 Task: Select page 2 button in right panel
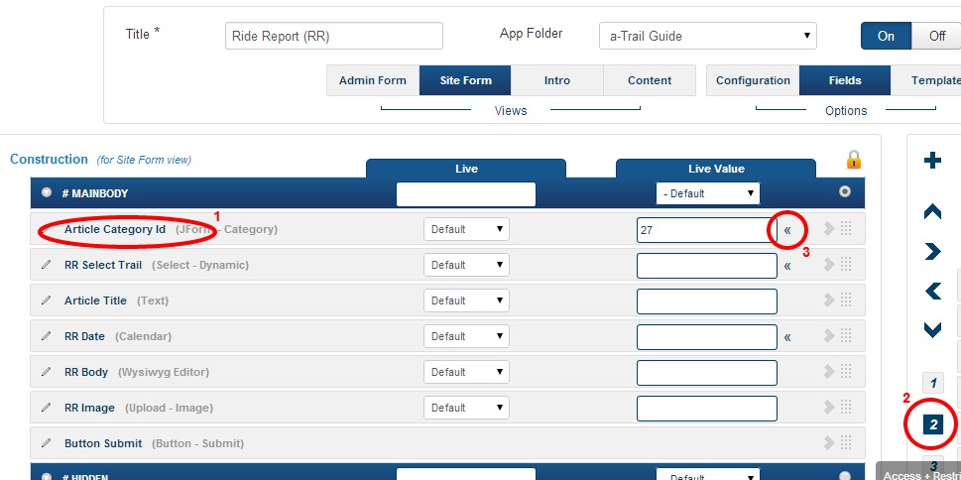coord(932,424)
